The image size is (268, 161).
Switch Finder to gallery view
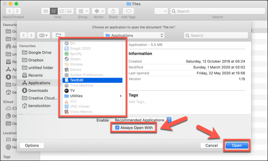69,11
